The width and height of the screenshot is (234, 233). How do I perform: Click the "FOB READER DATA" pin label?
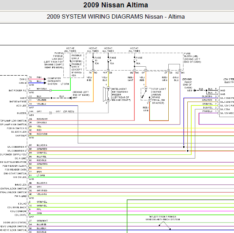(16, 170)
